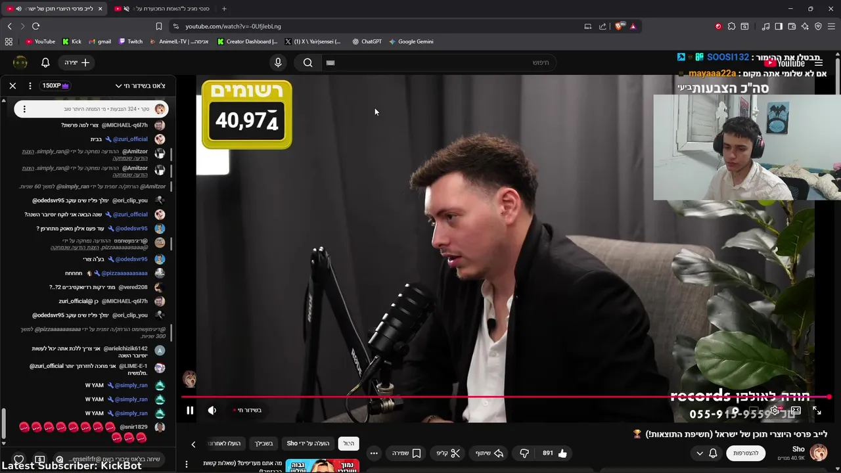The height and width of the screenshot is (473, 841).
Task: Expand the live chat mode dropdown
Action: pos(140,85)
